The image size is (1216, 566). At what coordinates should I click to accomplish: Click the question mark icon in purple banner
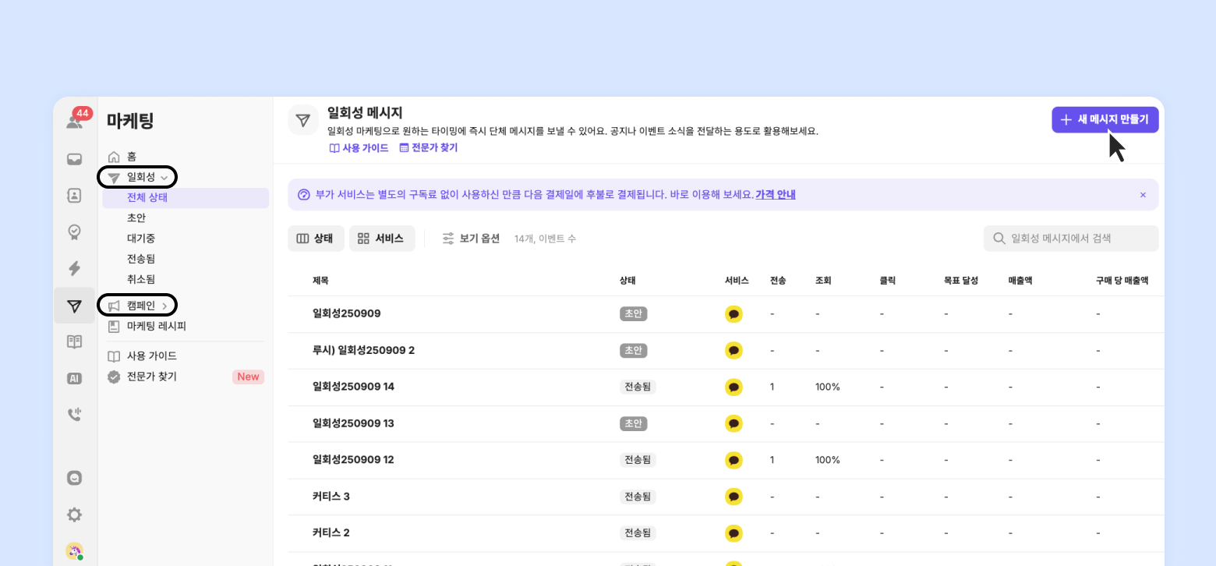coord(304,195)
